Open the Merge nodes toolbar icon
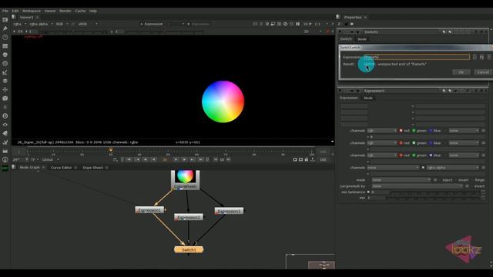493x277 pixels. (x=5, y=81)
